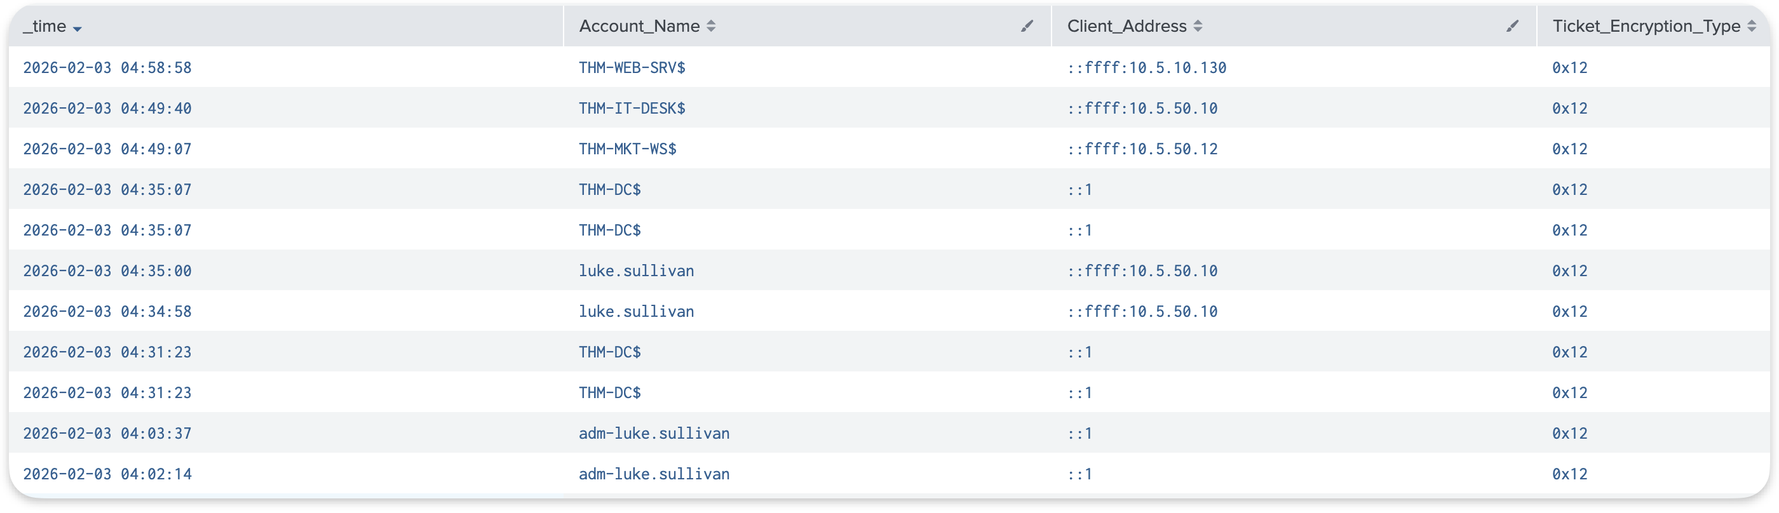Click client address ::ffff:10.5.10.130
The width and height of the screenshot is (1779, 513).
(1146, 68)
